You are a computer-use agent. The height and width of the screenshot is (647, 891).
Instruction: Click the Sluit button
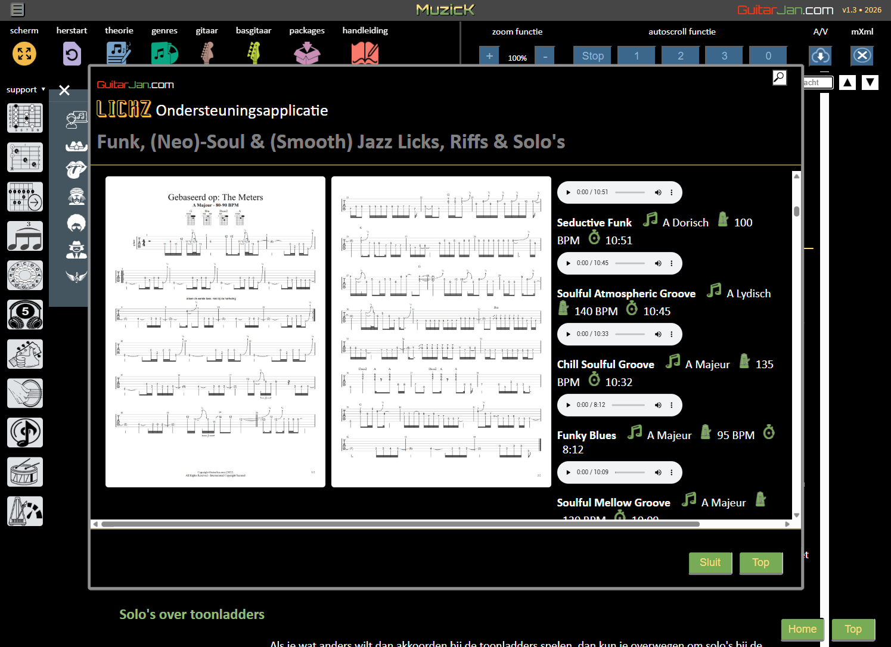(x=710, y=562)
